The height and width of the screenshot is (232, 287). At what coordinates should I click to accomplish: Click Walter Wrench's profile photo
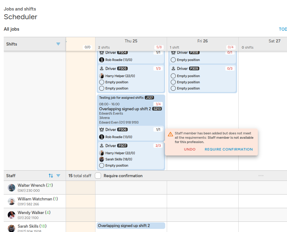click(11, 188)
